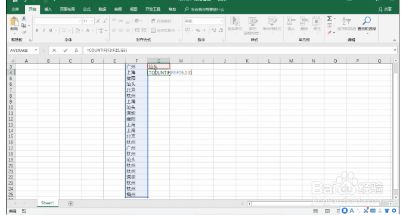Click the Tell Me search box
The height and width of the screenshot is (215, 406).
click(204, 10)
